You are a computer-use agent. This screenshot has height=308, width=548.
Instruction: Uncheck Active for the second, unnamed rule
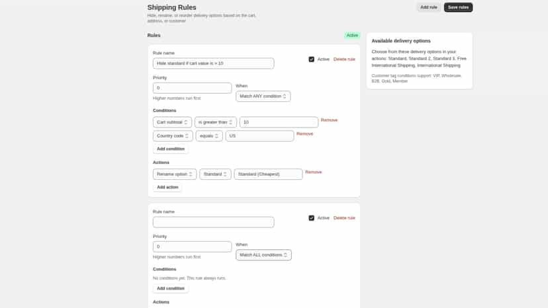coord(312,218)
